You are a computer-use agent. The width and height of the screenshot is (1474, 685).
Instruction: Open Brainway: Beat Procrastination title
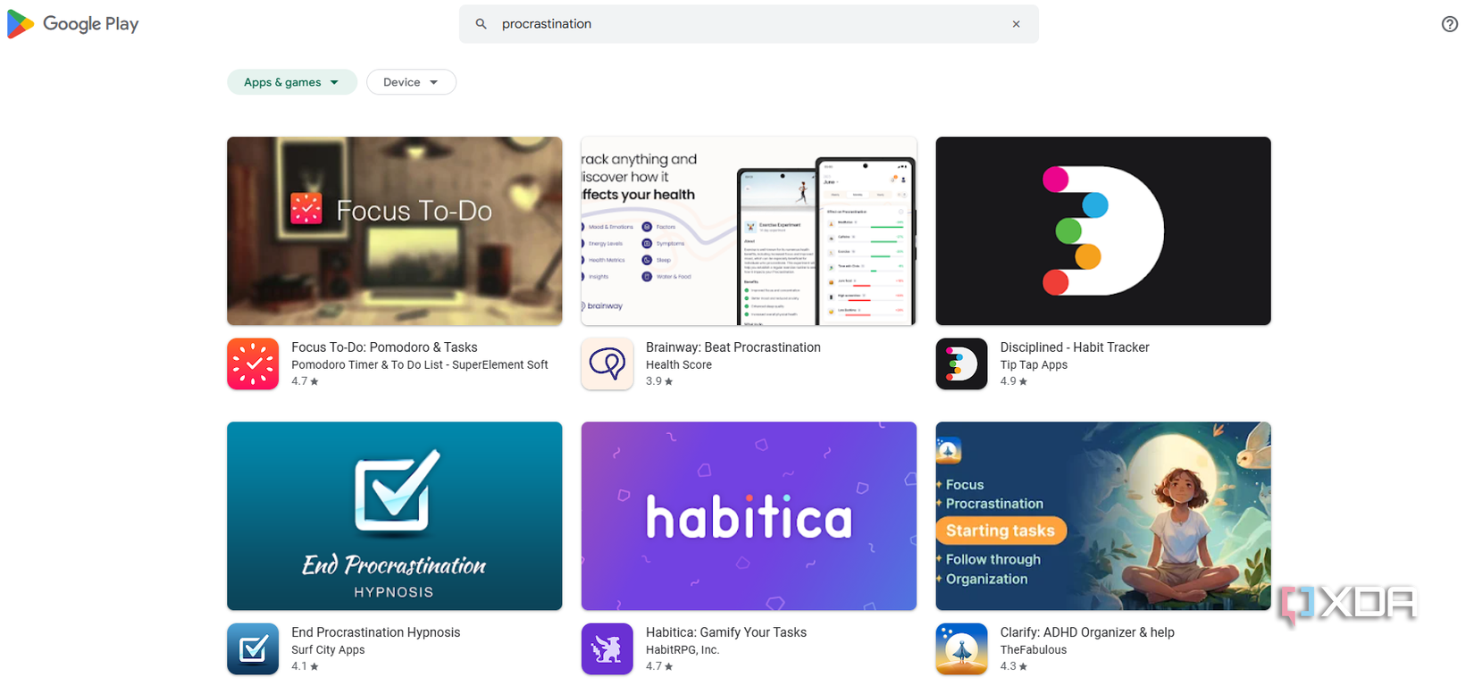pyautogui.click(x=733, y=347)
